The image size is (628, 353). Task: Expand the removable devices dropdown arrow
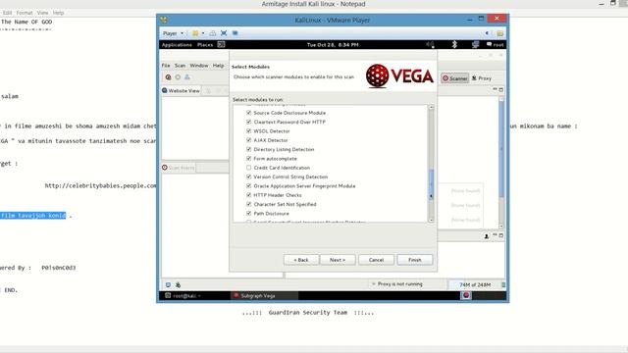pyautogui.click(x=203, y=33)
